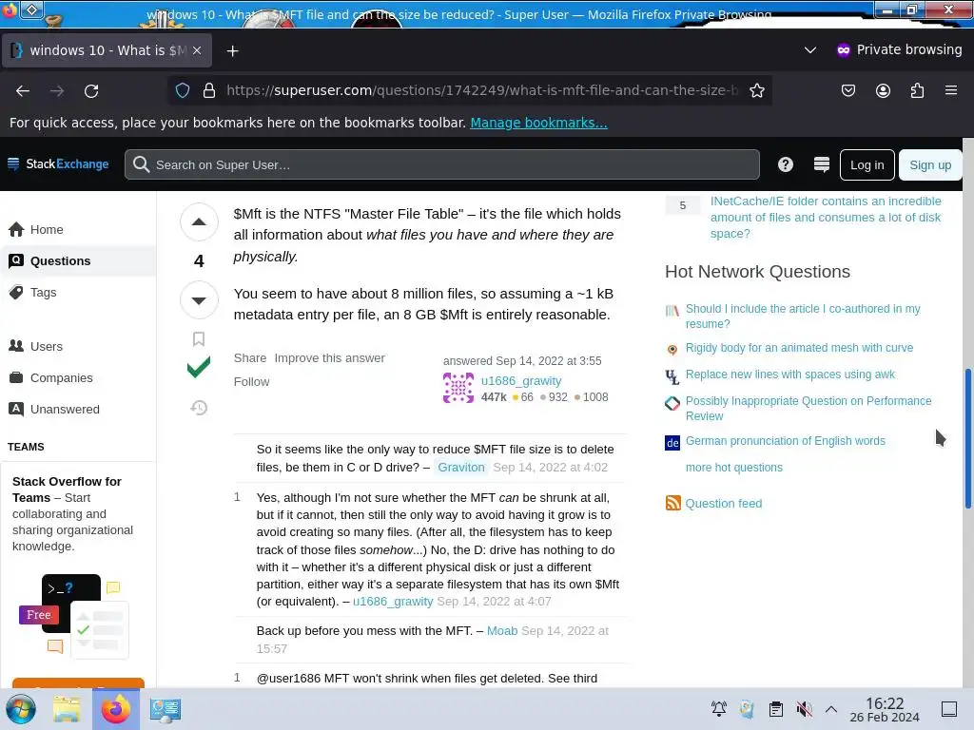This screenshot has height=730, width=974.
Task: Open the Stack Exchange help icon
Action: pos(785,164)
